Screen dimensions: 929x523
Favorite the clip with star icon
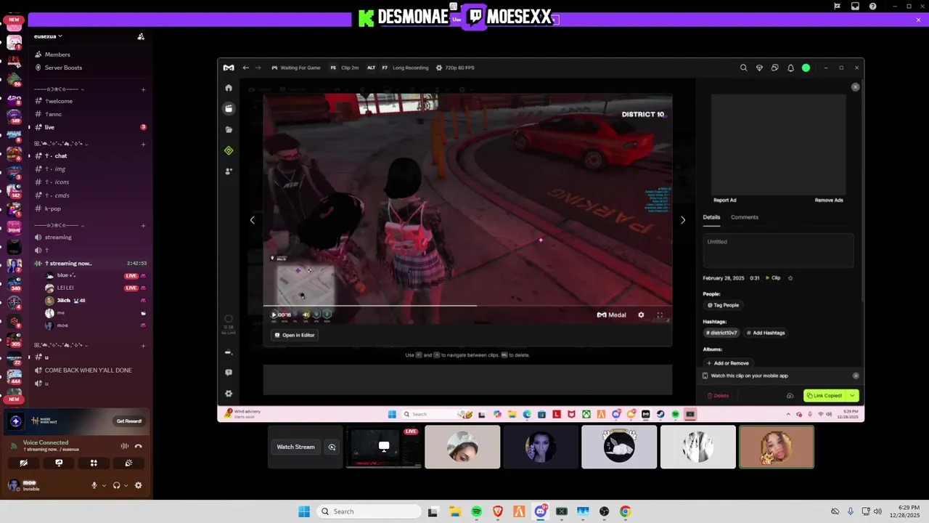click(x=790, y=278)
